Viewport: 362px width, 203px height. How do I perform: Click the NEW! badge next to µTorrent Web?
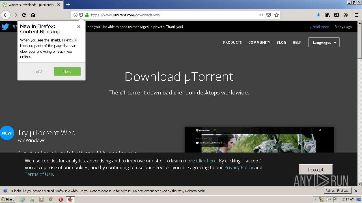(x=7, y=133)
